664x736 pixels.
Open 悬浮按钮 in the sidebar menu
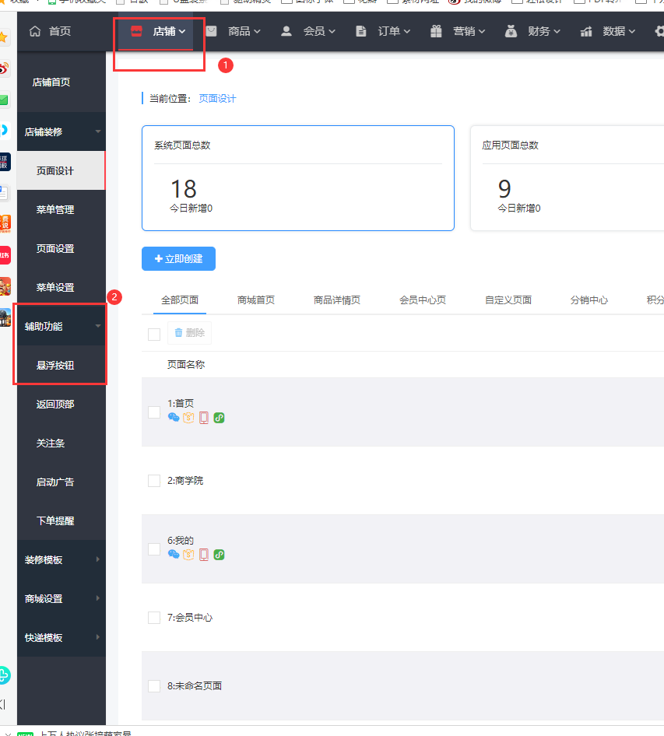tap(55, 366)
